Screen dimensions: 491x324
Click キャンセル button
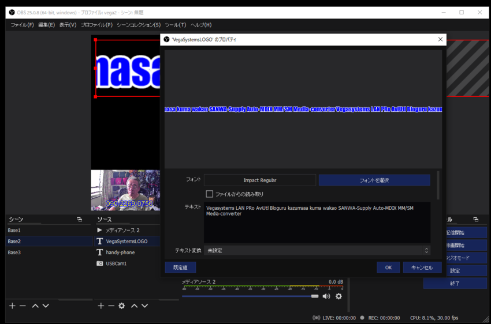click(422, 268)
